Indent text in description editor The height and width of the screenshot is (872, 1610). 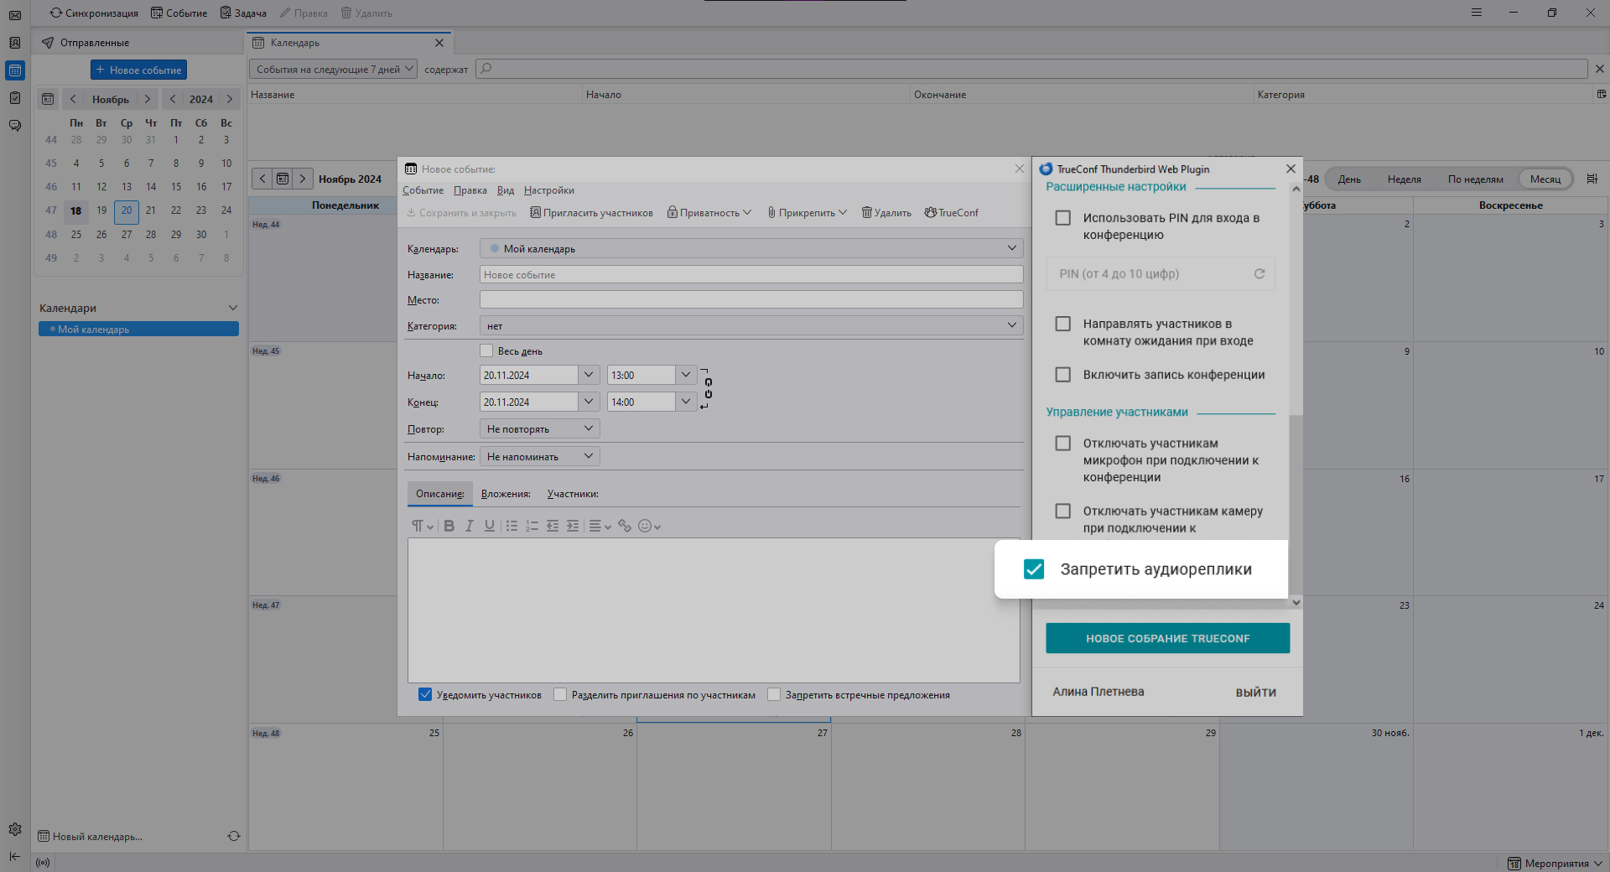coord(573,526)
